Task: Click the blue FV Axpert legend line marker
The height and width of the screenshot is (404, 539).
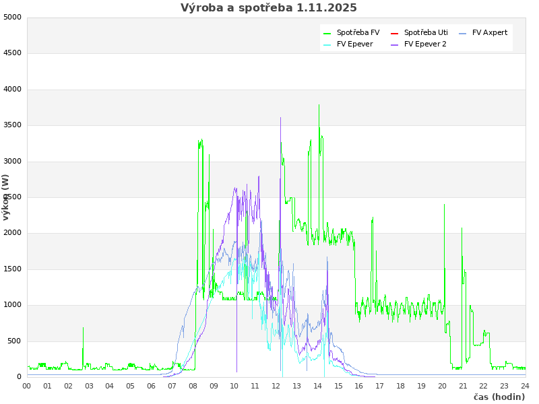Action: [x=463, y=33]
